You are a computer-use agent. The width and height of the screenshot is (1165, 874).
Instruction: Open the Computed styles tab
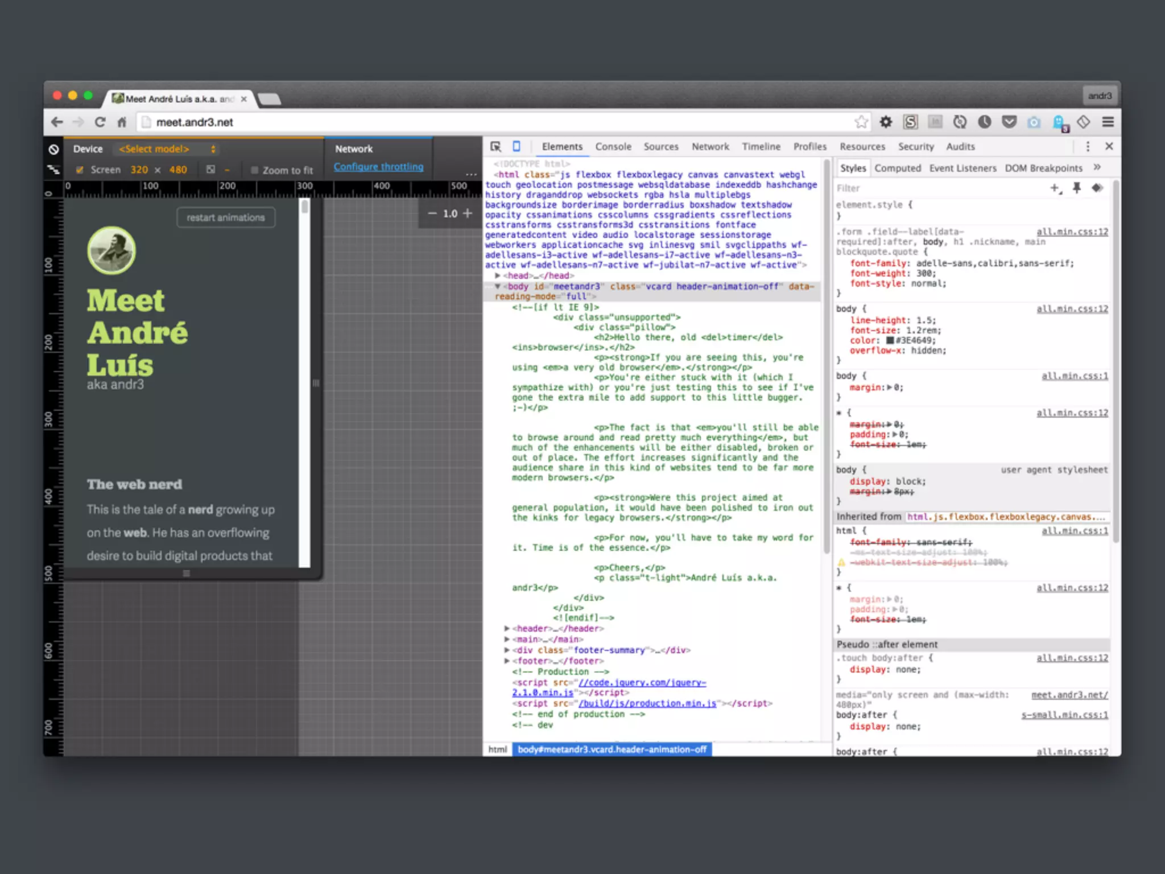pos(897,168)
